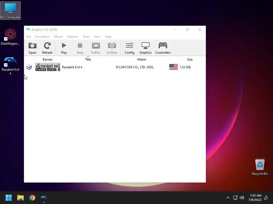
Task: Select the GameCube platform icon in the game row
Action: 29,67
